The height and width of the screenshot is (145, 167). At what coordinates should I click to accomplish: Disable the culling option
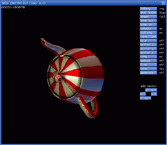click(148, 32)
